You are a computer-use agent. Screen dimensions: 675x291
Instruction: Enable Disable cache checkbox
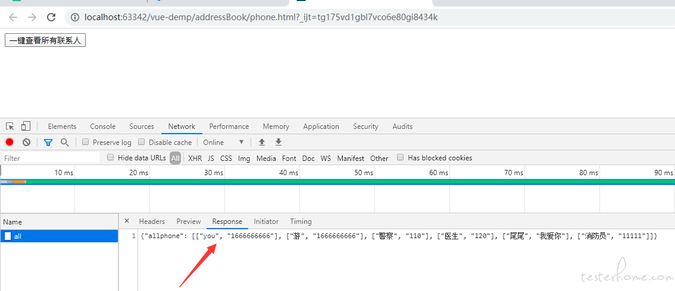tap(141, 142)
